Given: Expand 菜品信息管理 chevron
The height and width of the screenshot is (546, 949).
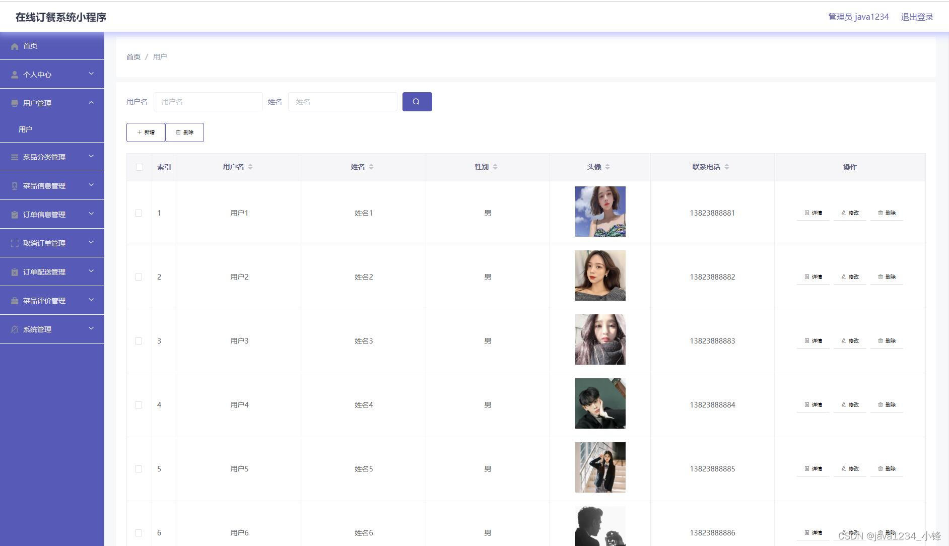Looking at the screenshot, I should tap(91, 185).
